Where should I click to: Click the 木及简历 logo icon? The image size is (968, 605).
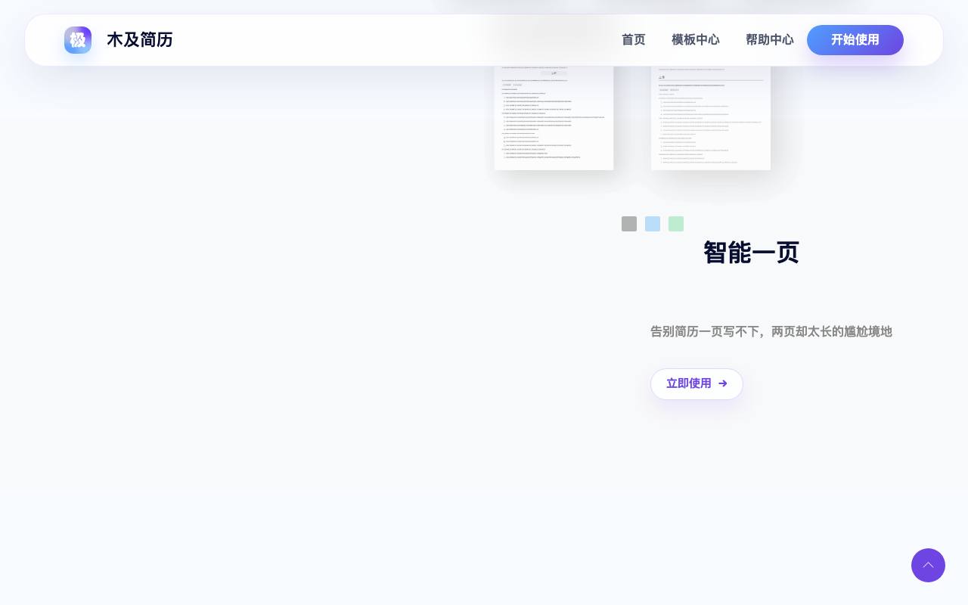[78, 40]
